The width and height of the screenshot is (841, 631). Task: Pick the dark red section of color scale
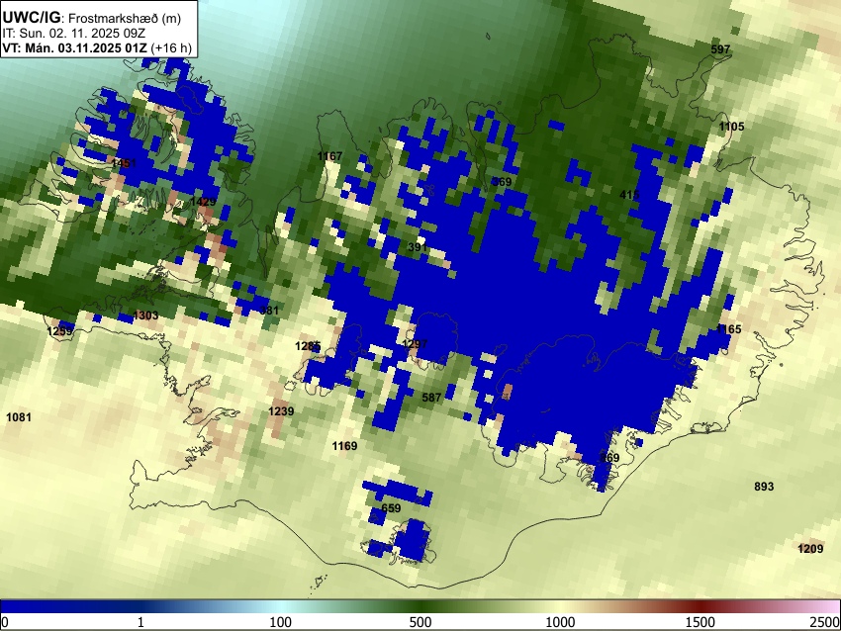point(701,607)
